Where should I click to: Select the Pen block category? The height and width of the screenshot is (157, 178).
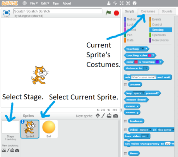click(128, 35)
